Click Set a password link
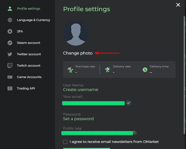186x149 pixels. pos(78,119)
